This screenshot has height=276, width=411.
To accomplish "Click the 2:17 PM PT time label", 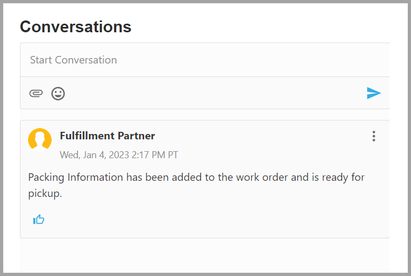I will click(x=154, y=154).
